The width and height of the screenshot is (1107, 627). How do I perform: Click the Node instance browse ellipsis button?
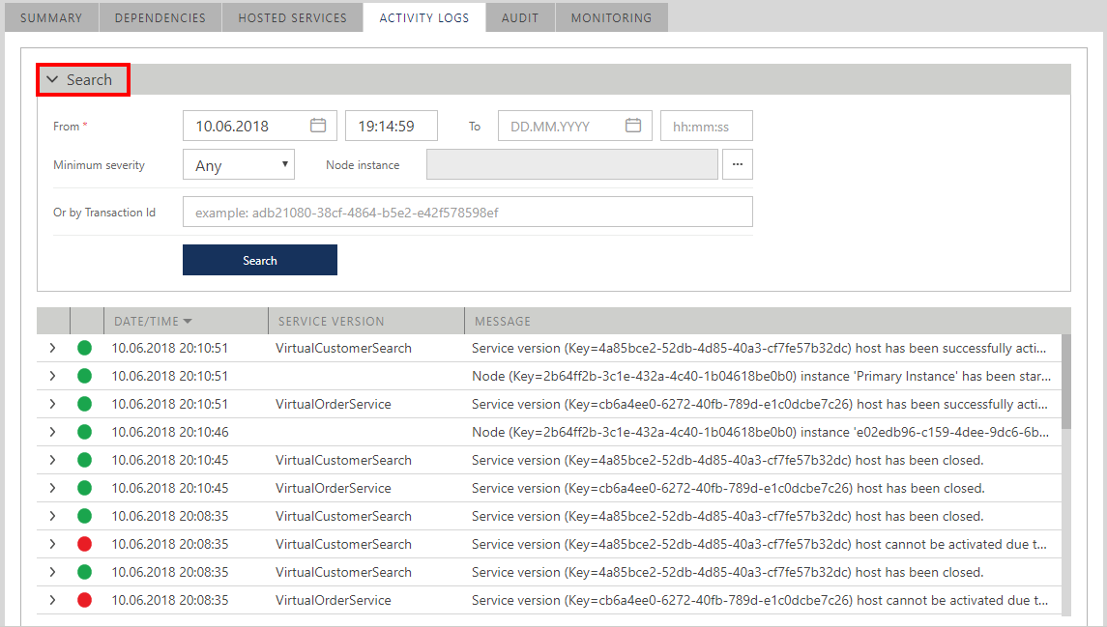pyautogui.click(x=737, y=165)
